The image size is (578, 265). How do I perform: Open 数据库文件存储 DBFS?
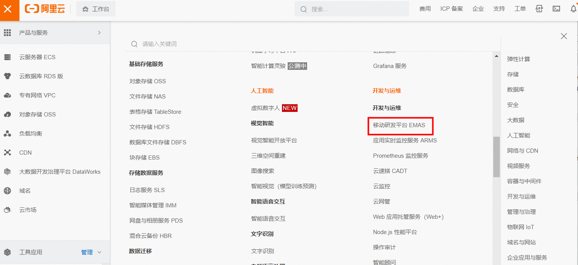click(x=158, y=142)
